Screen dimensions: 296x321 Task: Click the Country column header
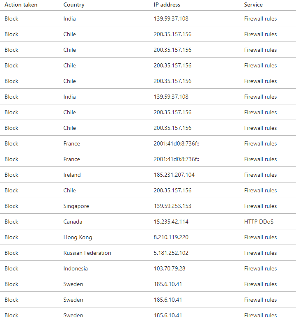[74, 5]
